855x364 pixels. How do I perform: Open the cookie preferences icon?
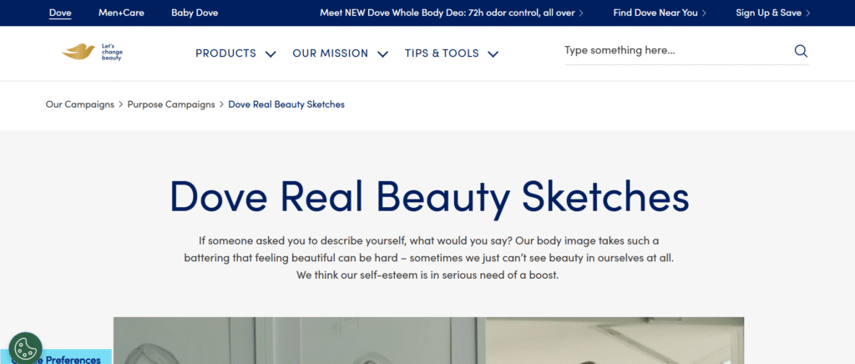(25, 347)
